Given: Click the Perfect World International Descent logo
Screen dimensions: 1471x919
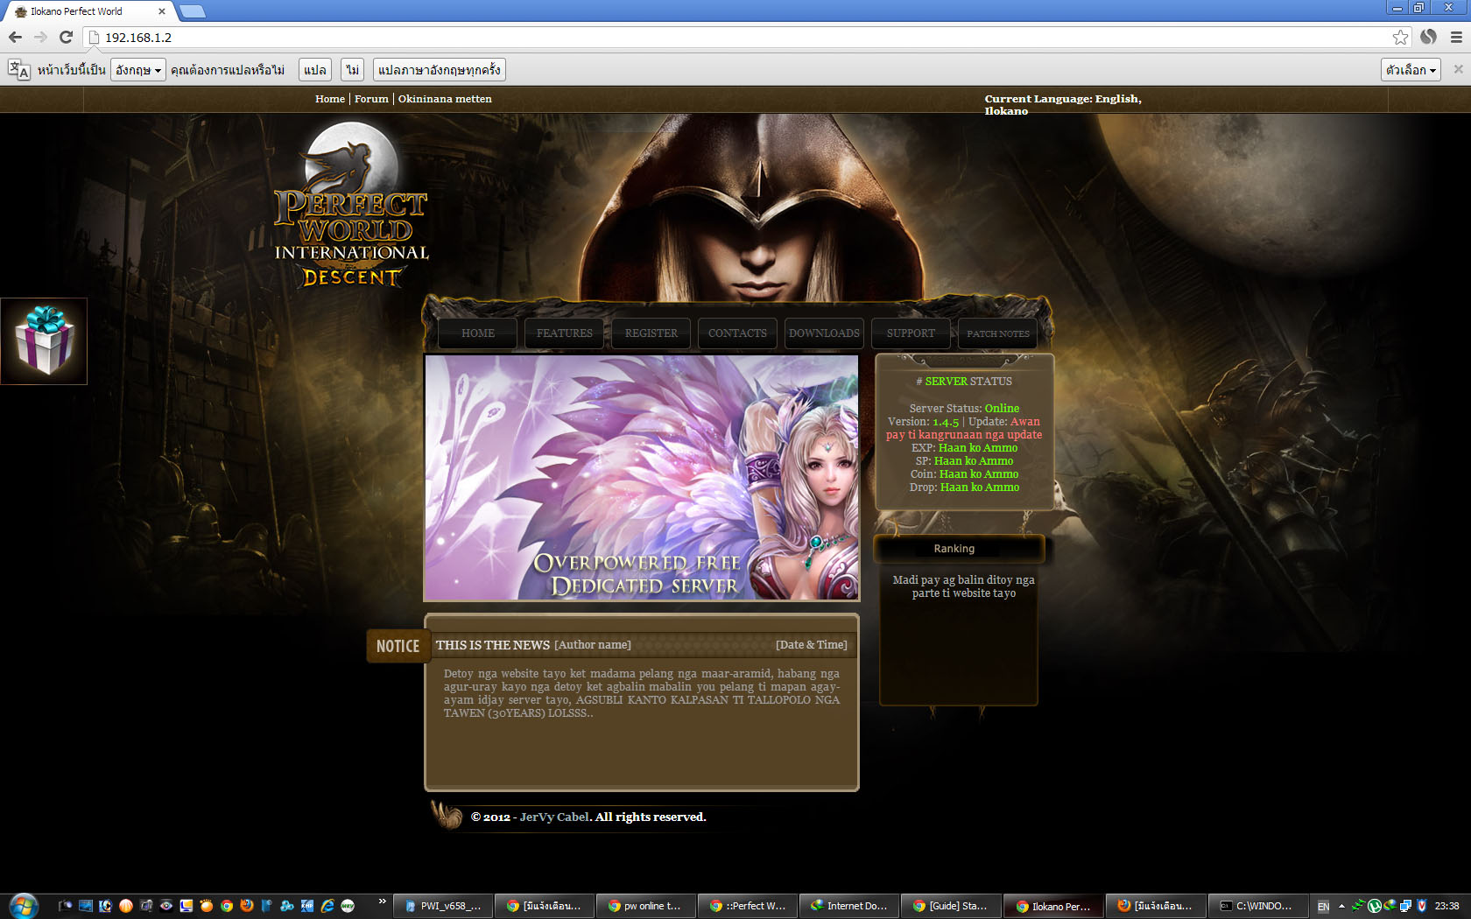Looking at the screenshot, I should click(351, 207).
